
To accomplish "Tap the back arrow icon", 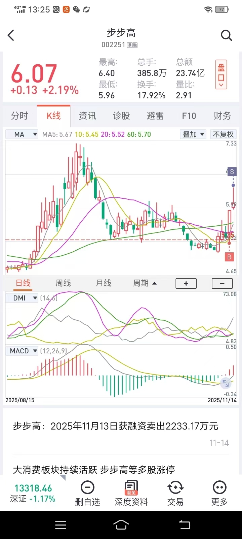I will (11, 35).
